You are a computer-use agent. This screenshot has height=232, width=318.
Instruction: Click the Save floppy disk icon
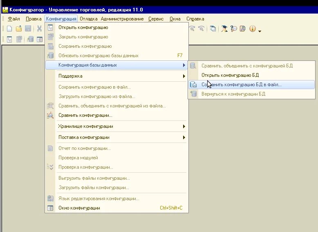(x=28, y=29)
